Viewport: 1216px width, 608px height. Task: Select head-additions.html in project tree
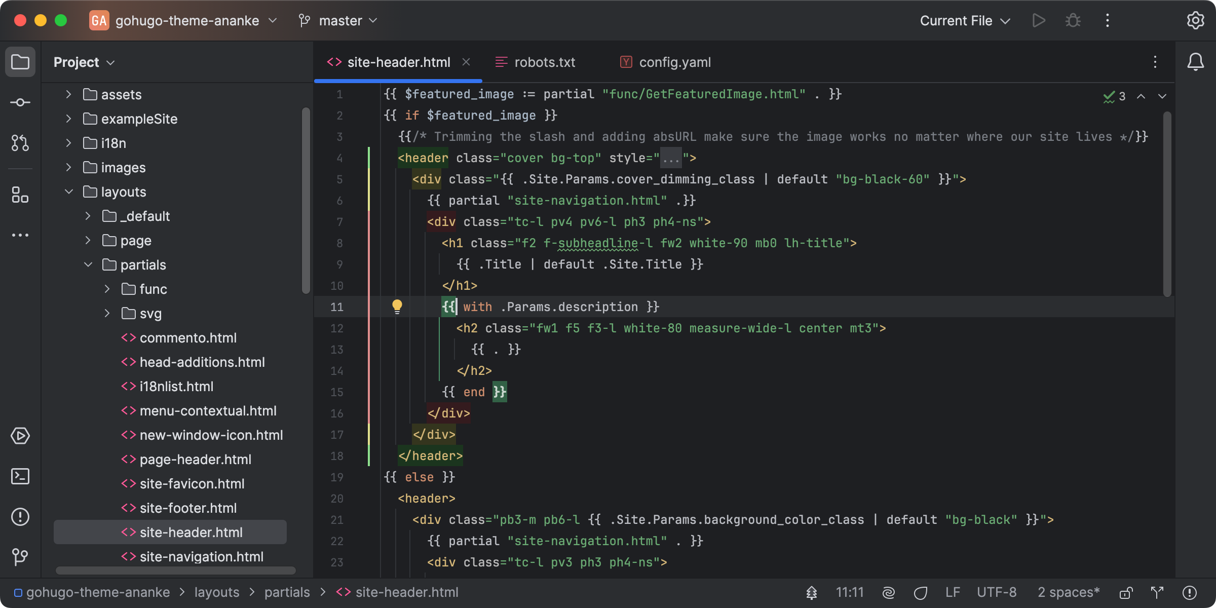pos(193,362)
